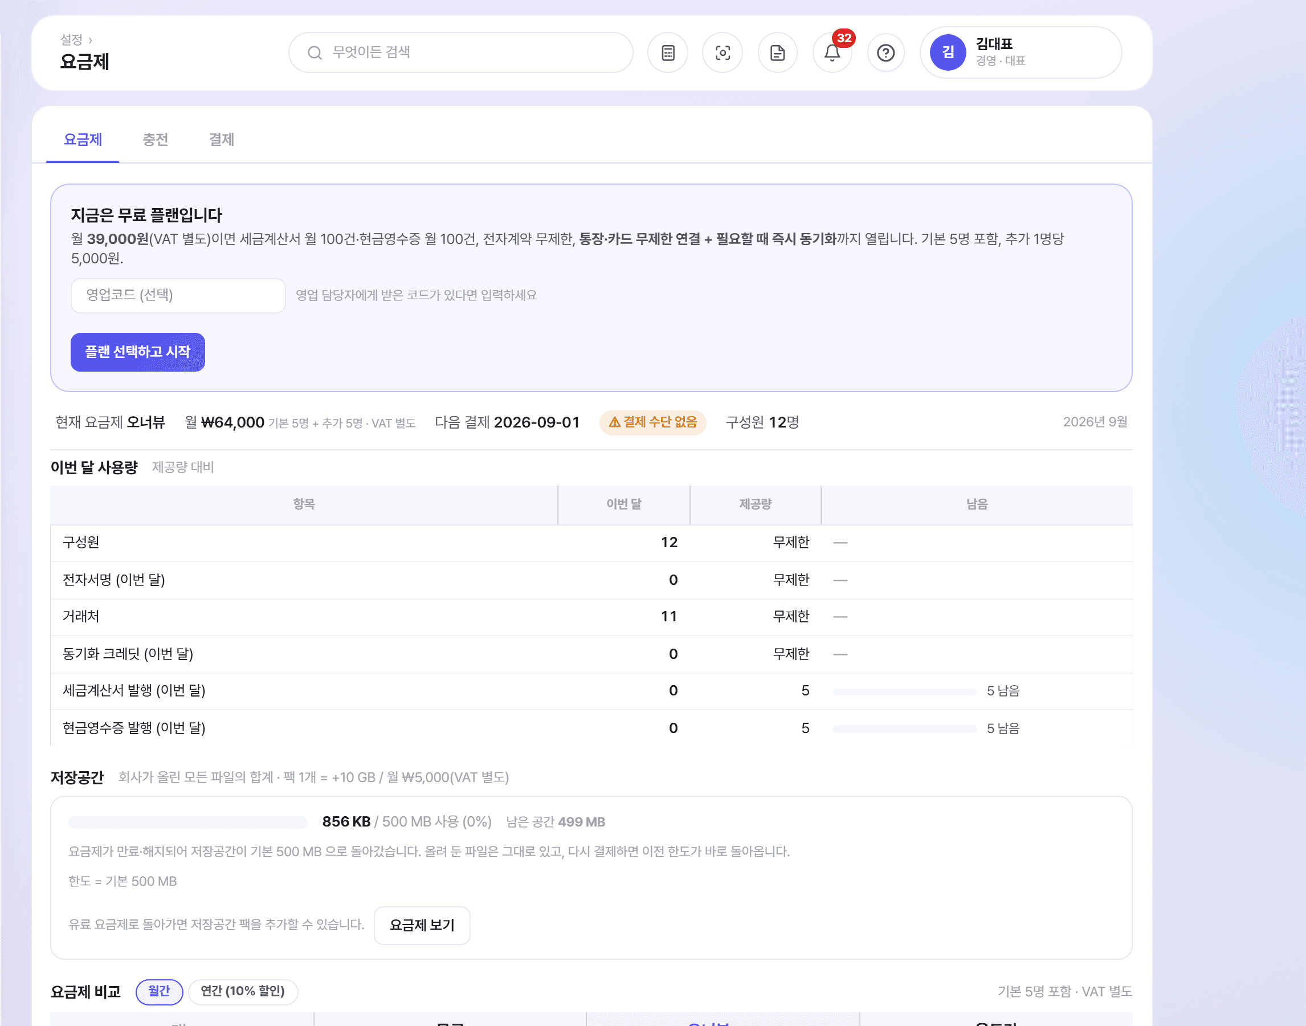The width and height of the screenshot is (1306, 1026).
Task: Click the 남음 column header
Action: [x=976, y=504]
